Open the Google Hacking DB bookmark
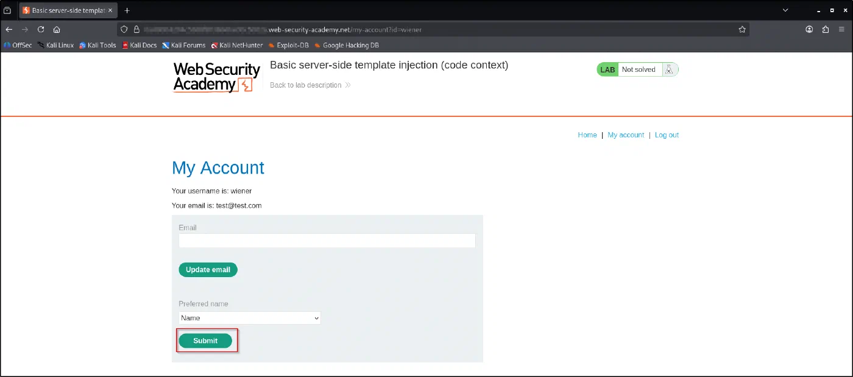853x377 pixels. pos(346,45)
